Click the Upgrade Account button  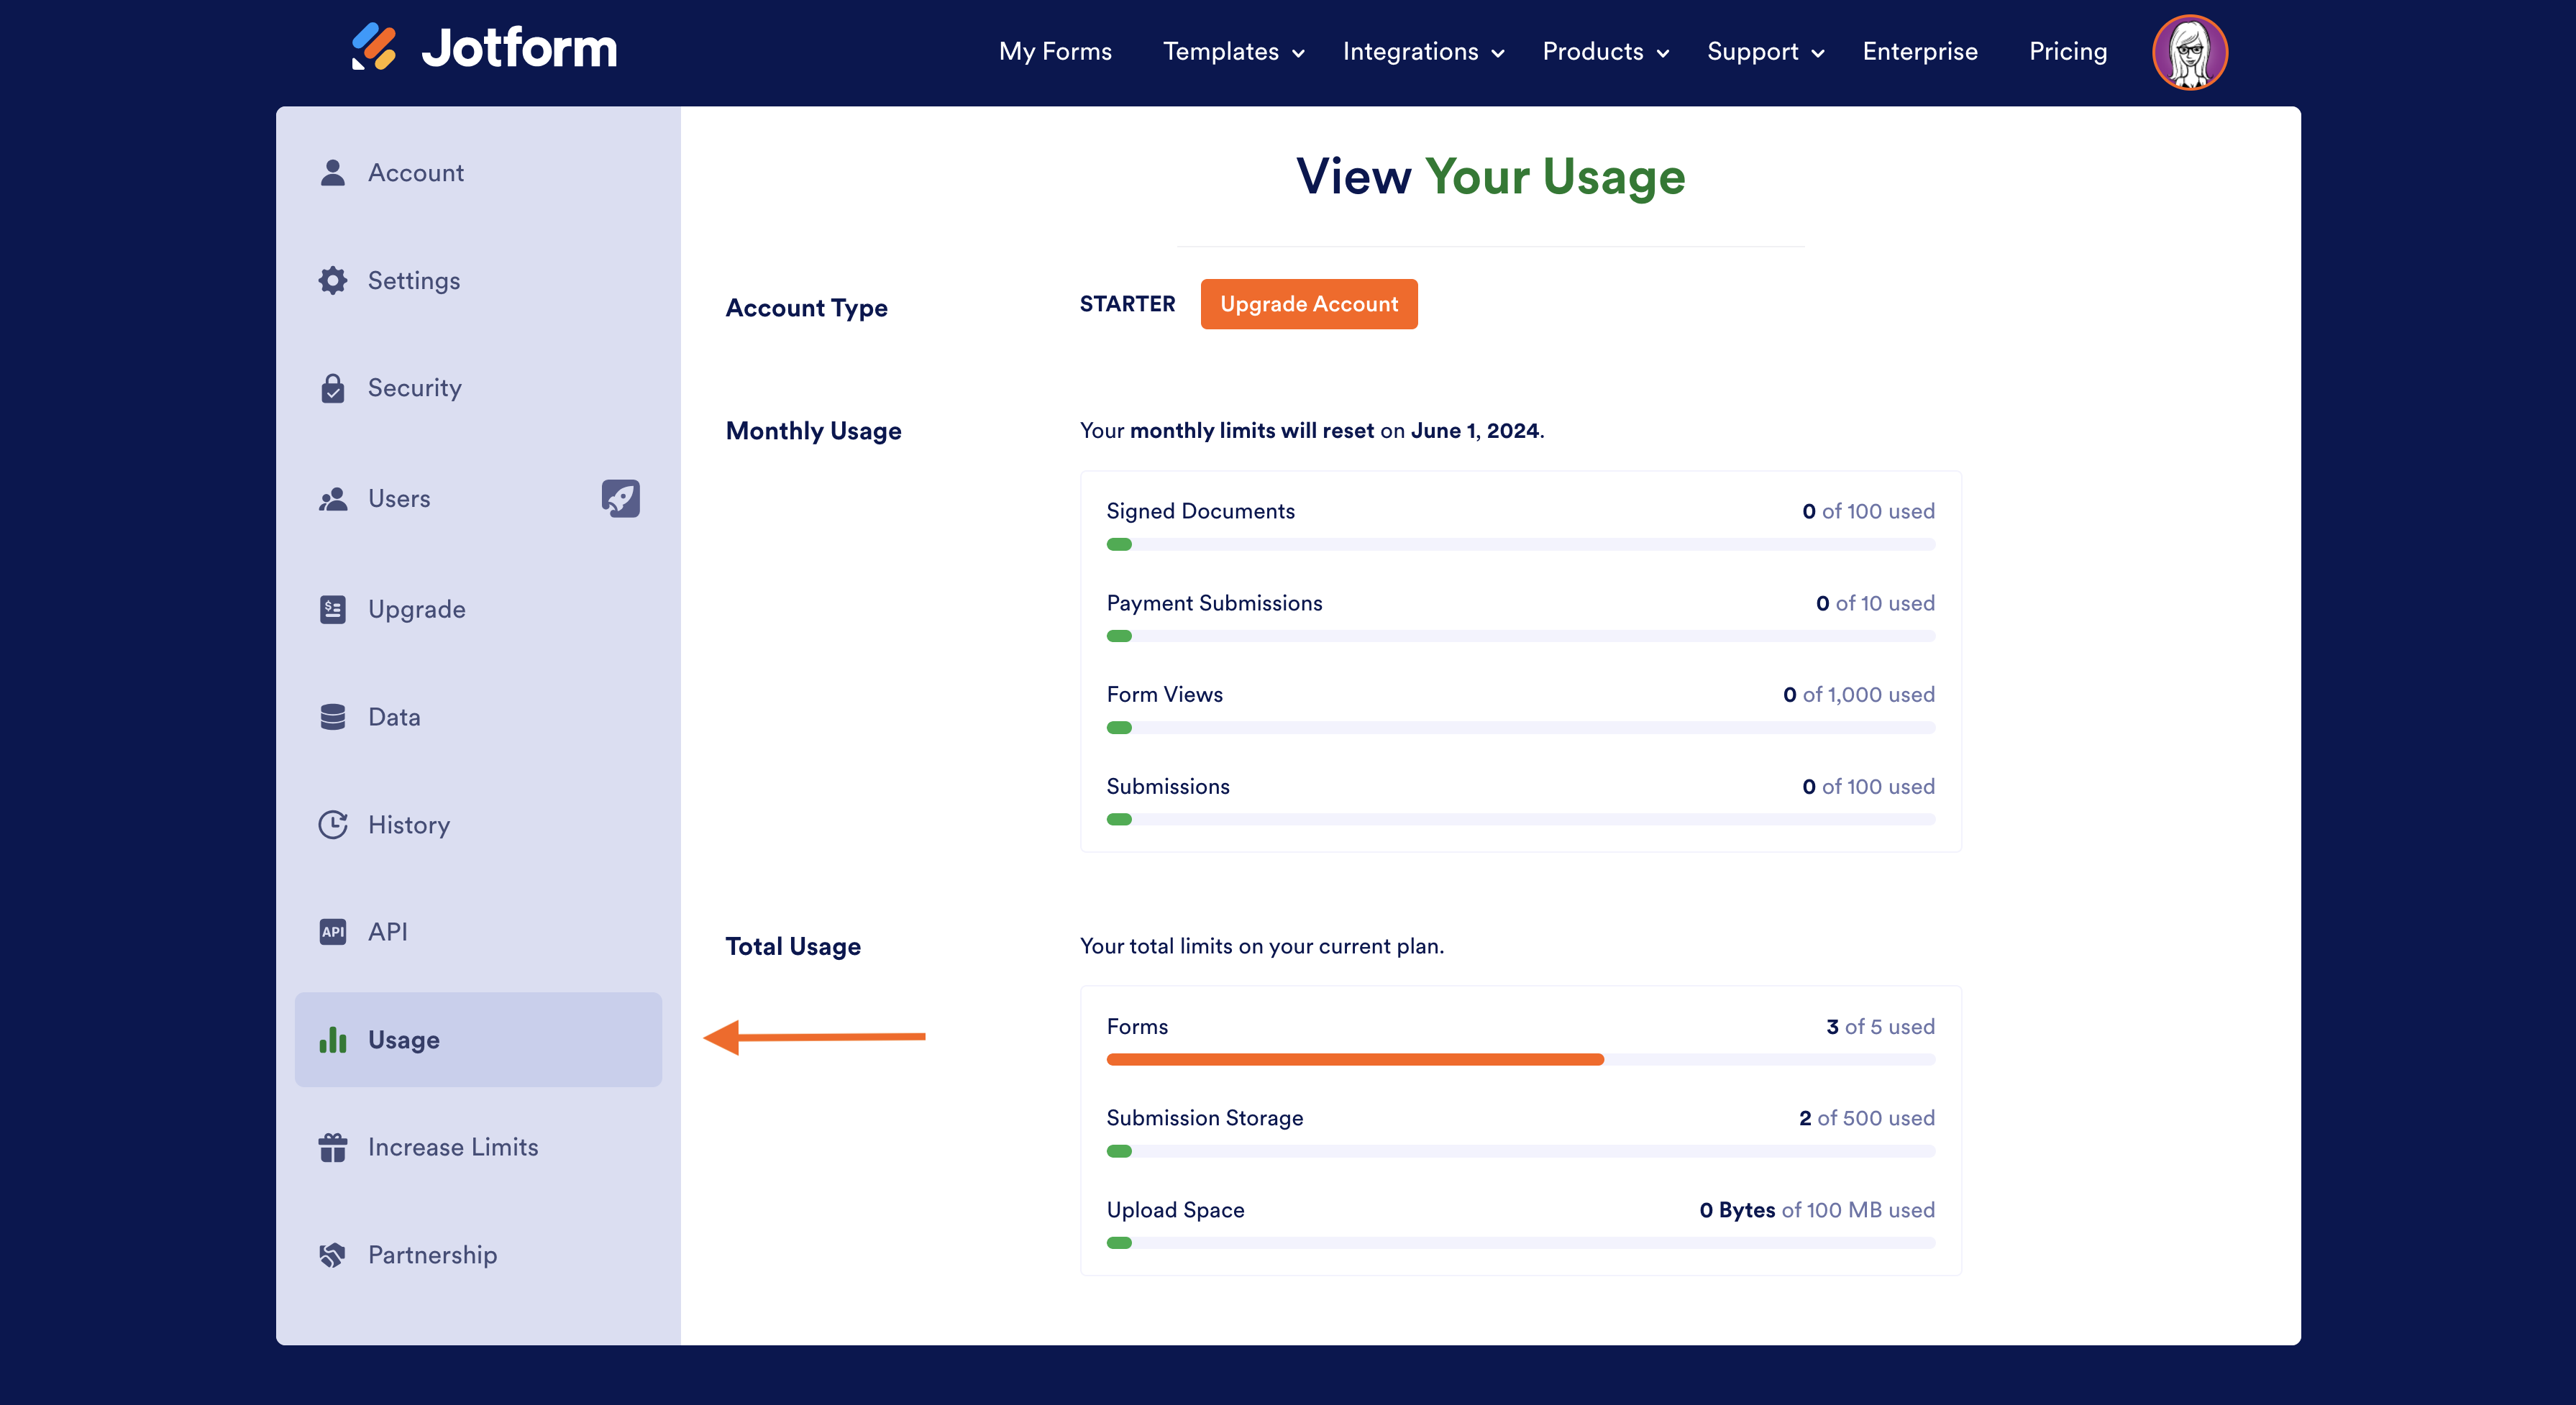click(x=1308, y=304)
